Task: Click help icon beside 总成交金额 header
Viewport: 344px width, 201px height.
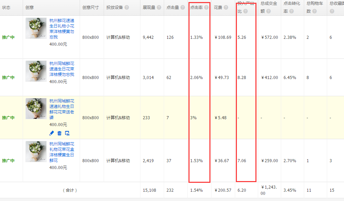Action: click(268, 11)
